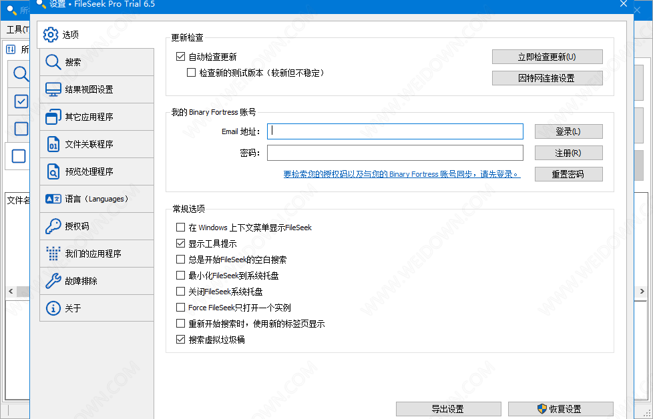Click the right scroll arrow in the background window
The image size is (653, 419).
pos(642,292)
